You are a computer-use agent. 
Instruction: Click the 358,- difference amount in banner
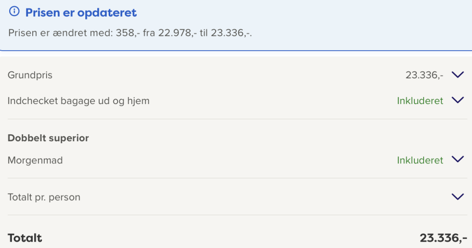click(x=128, y=33)
